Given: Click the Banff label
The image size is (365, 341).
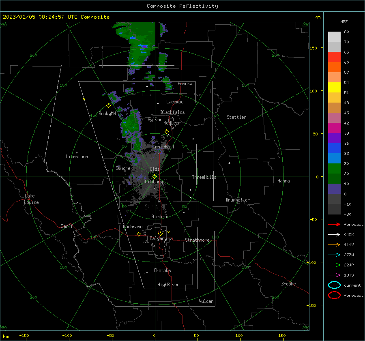Looking at the screenshot, I should point(67,226).
